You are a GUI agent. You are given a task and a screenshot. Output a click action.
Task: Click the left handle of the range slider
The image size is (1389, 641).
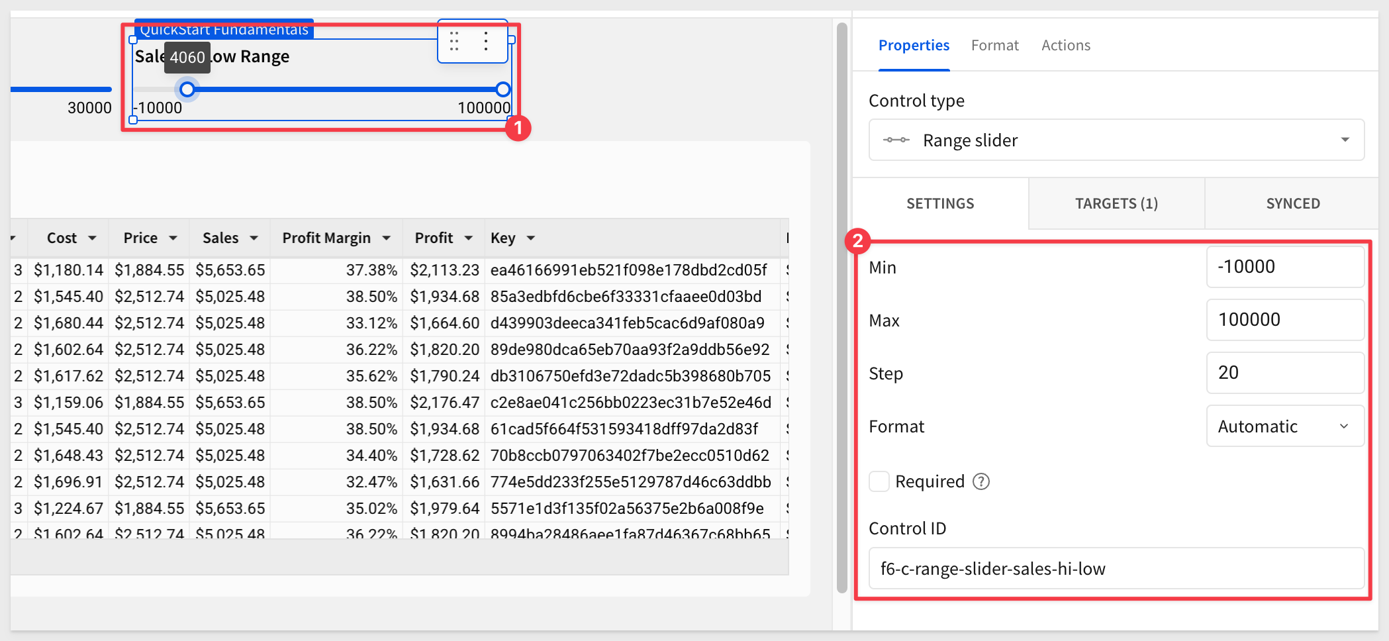coord(187,89)
